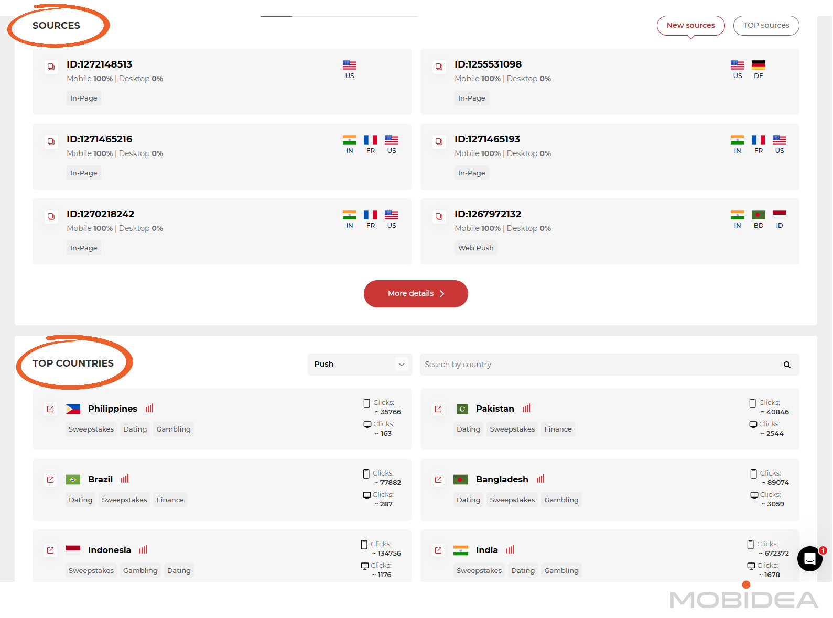Expand the Push ad format dropdown
The width and height of the screenshot is (833, 618).
(360, 365)
